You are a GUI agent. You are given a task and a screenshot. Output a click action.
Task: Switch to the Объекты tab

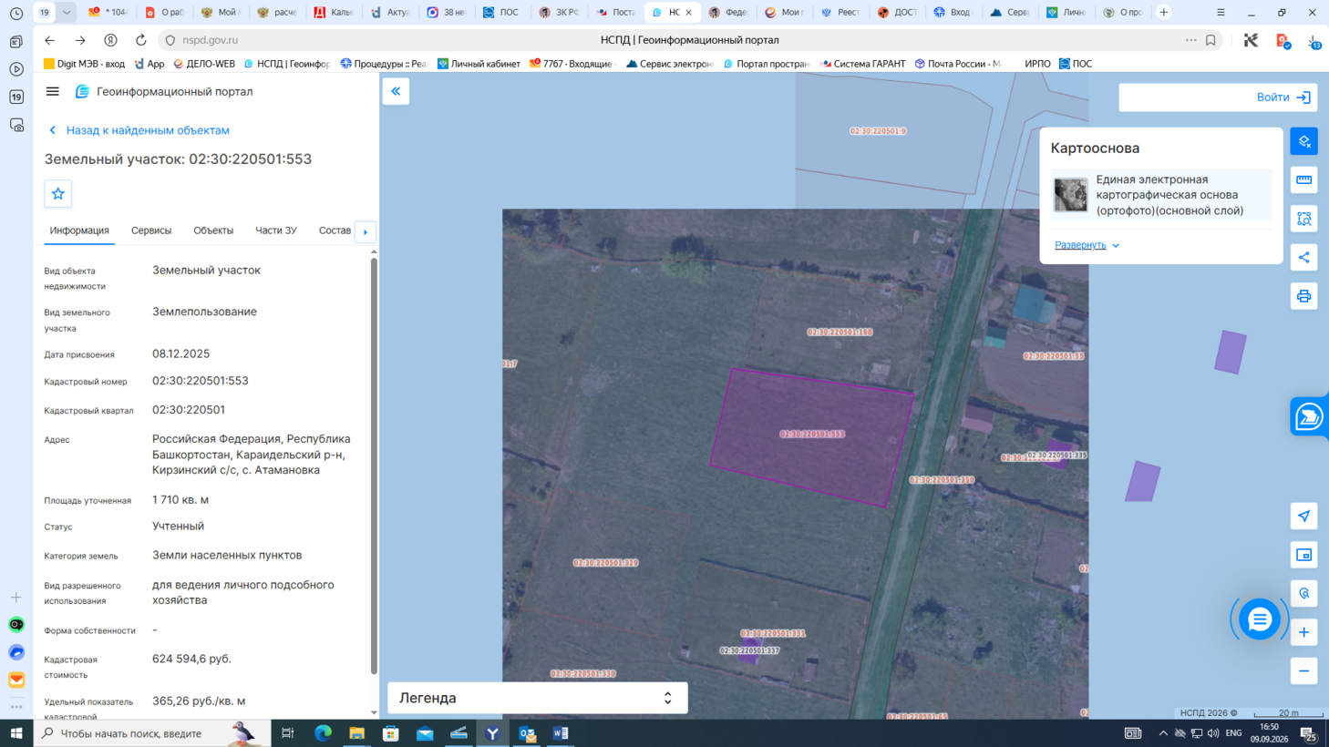213,230
